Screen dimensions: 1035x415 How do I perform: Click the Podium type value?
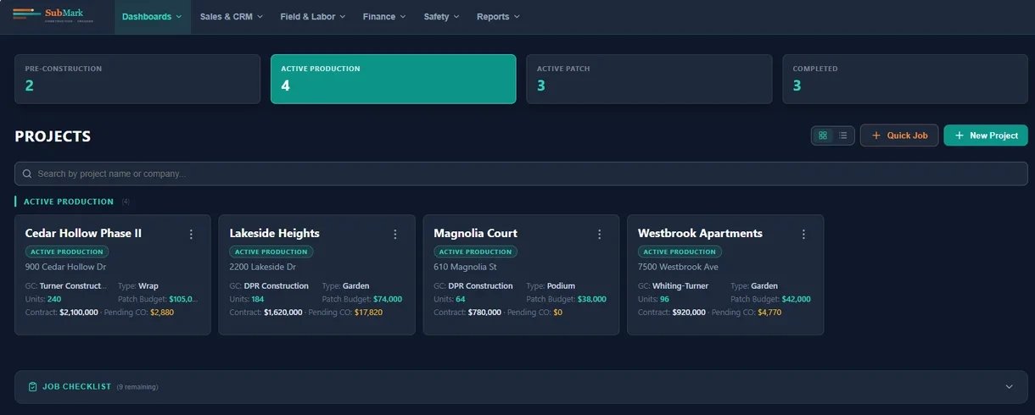(561, 286)
